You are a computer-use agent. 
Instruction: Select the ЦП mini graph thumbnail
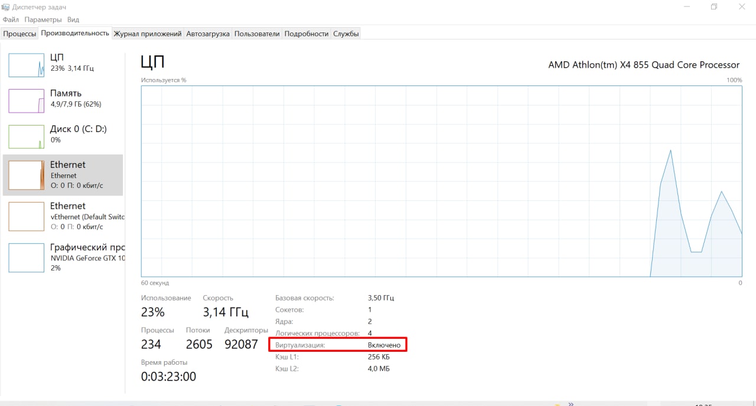coord(26,65)
